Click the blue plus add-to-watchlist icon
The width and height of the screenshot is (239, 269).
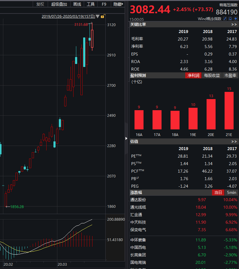(235, 19)
